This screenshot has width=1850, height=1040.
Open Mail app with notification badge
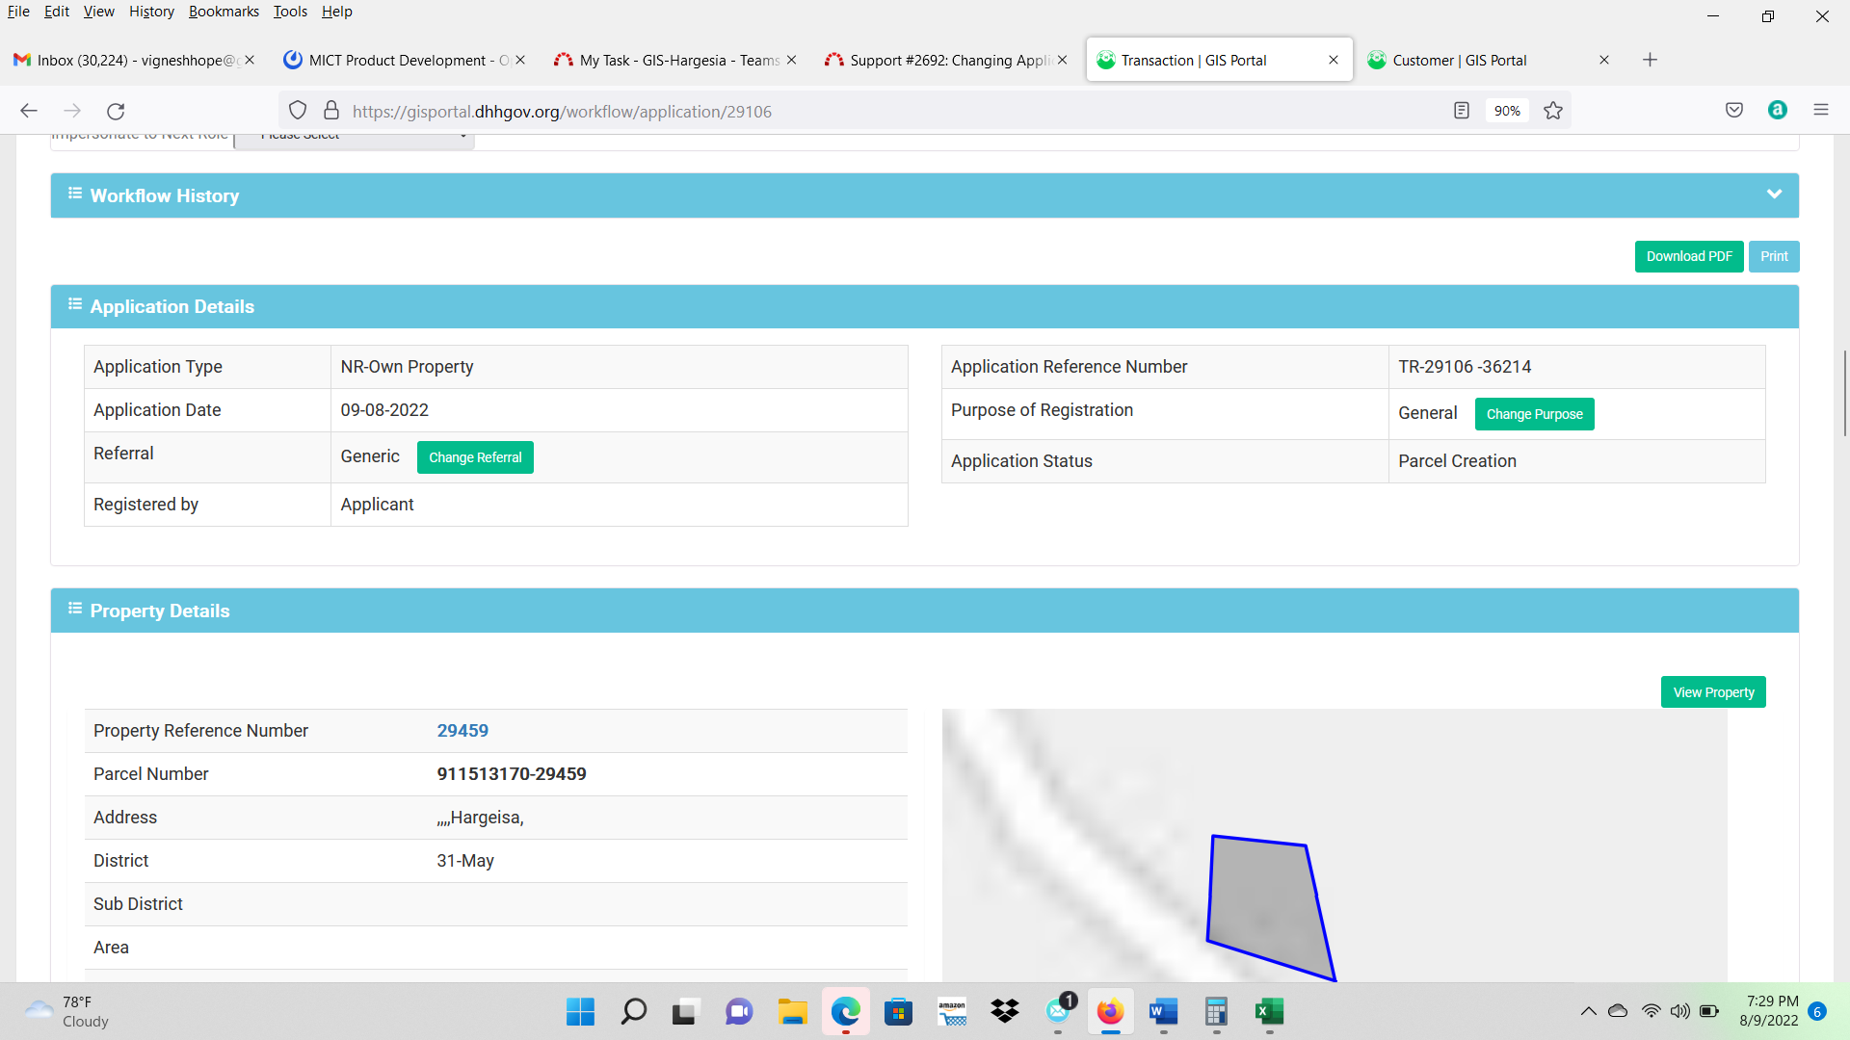coord(1059,1011)
